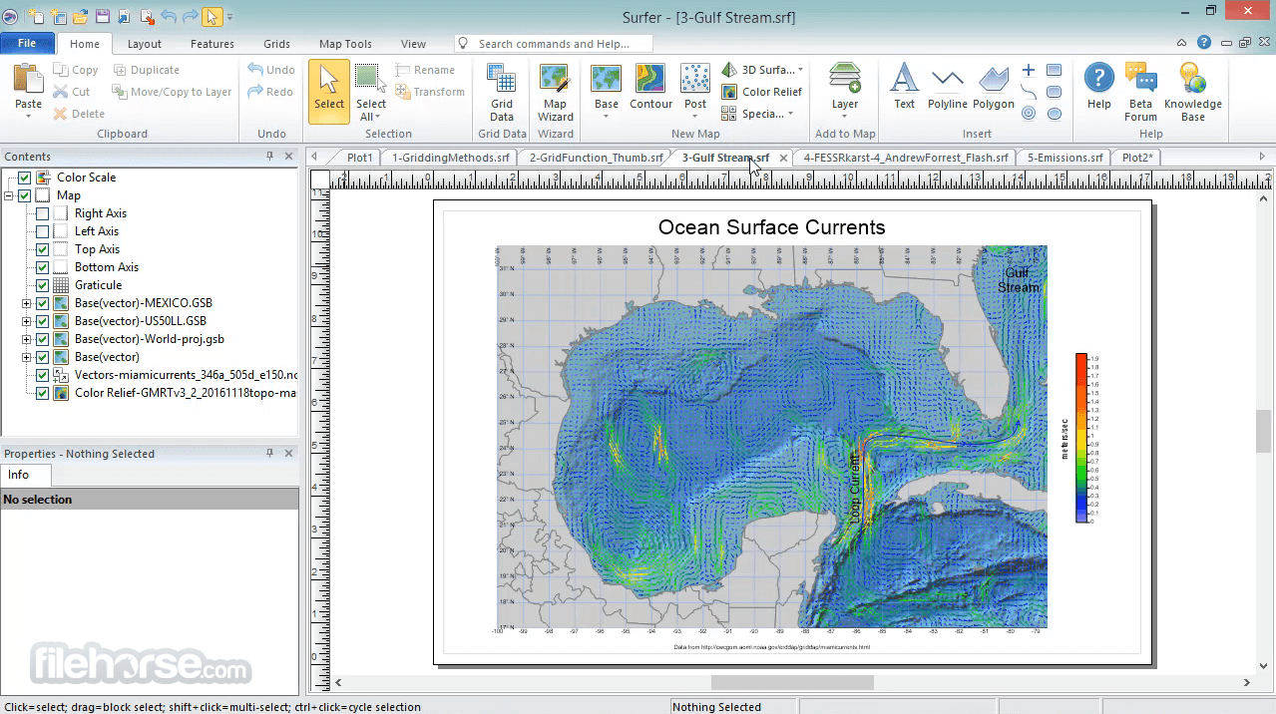Hide the Base(vector)-MEXICO.GSB layer
Viewport: 1276px width, 714px height.
tap(42, 303)
